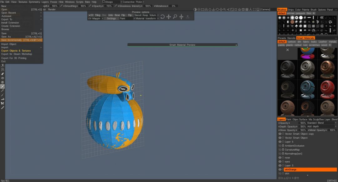Click lock icon of AmbientOcclusion layer
The image size is (338, 182).
click(283, 146)
